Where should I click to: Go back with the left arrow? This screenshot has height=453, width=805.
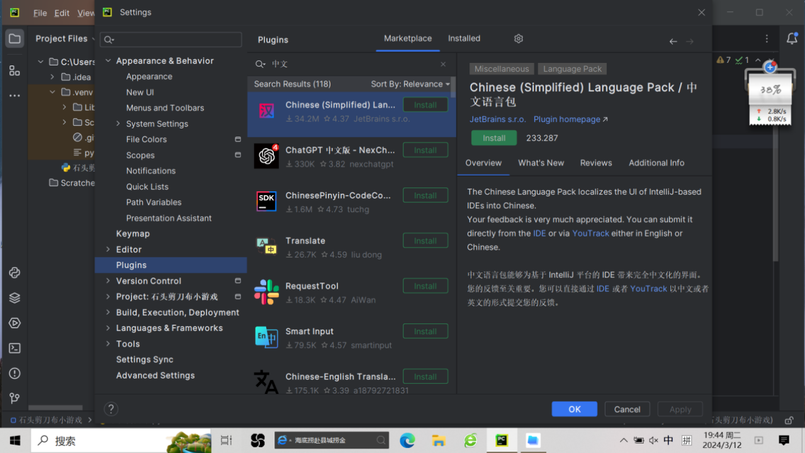[x=673, y=41]
